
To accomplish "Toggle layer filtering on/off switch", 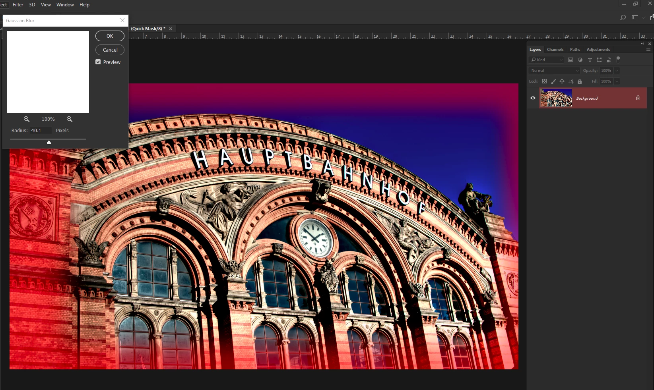I will coord(618,60).
